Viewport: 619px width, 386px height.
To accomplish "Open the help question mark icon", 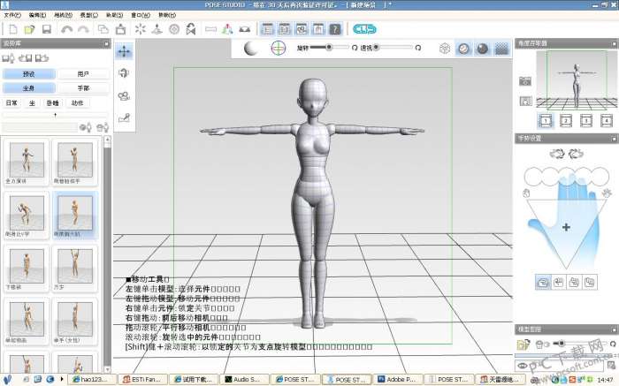I will [335, 29].
